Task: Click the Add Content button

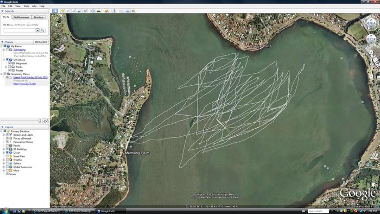Action: click(x=41, y=42)
